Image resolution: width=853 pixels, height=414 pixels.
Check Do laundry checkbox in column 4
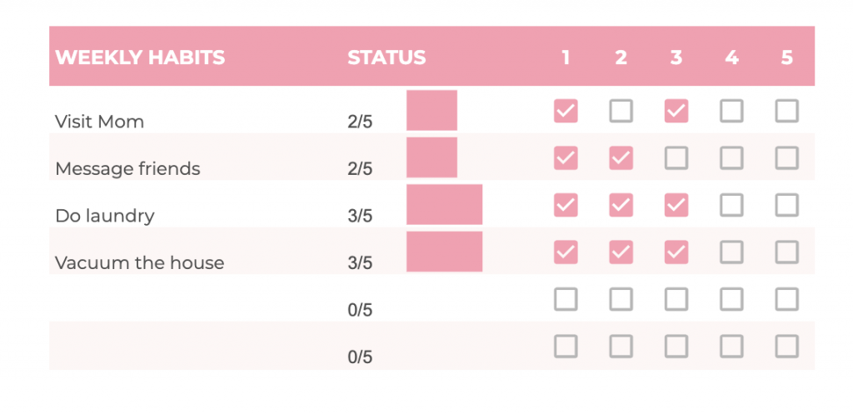tap(731, 205)
